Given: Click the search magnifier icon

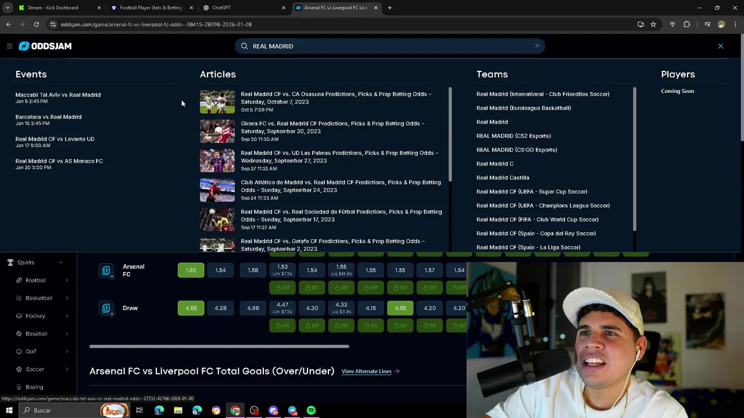Looking at the screenshot, I should (244, 46).
